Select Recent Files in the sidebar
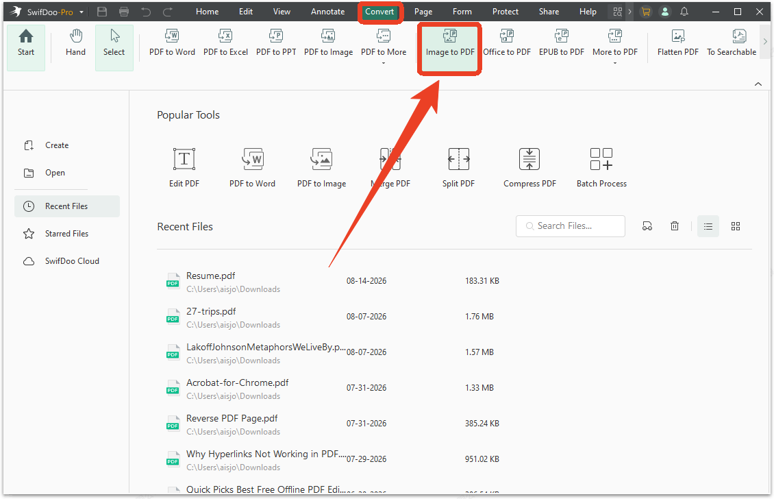This screenshot has height=499, width=774. [66, 206]
